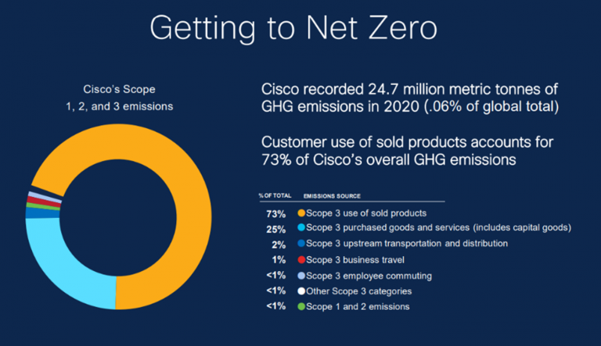The width and height of the screenshot is (601, 346).
Task: Click the "% OF TOTAL" column header
Action: tap(272, 195)
